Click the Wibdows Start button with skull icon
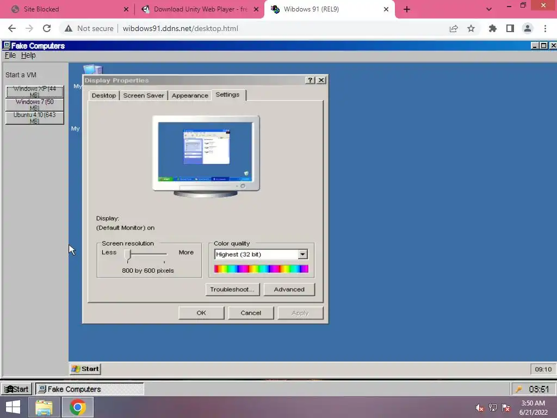This screenshot has width=557, height=418. pos(16,389)
